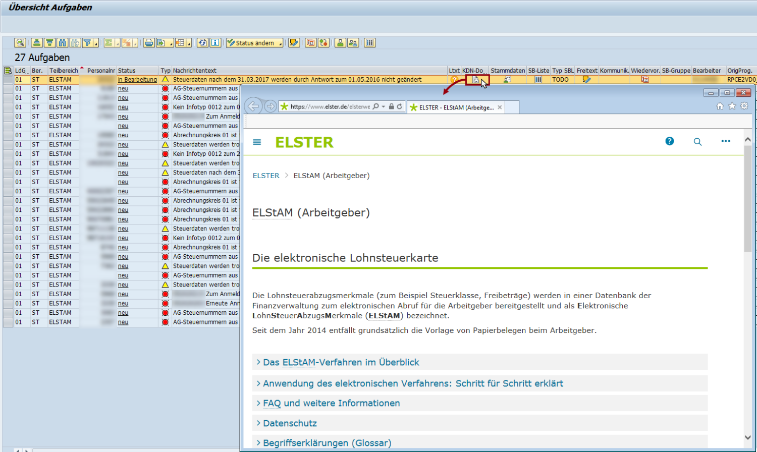Image resolution: width=757 pixels, height=452 pixels.
Task: Click the toolbar calendar resubmission icon
Action: click(311, 43)
